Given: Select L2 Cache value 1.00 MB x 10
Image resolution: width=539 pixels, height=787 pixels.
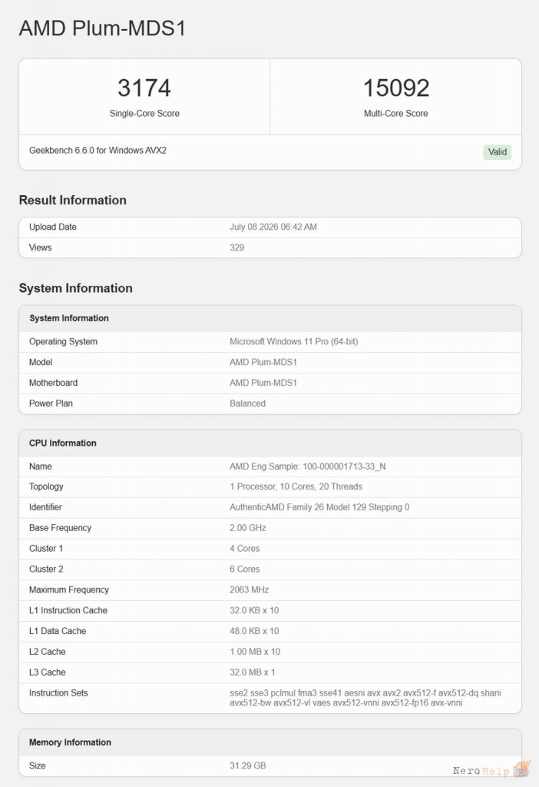Looking at the screenshot, I should click(255, 652).
